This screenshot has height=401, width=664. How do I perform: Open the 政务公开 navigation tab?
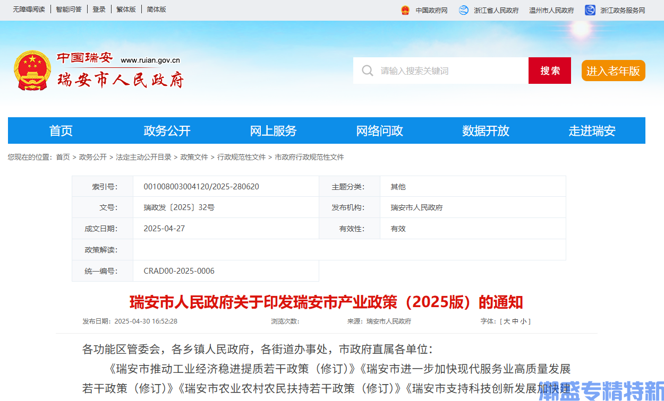[x=167, y=130]
